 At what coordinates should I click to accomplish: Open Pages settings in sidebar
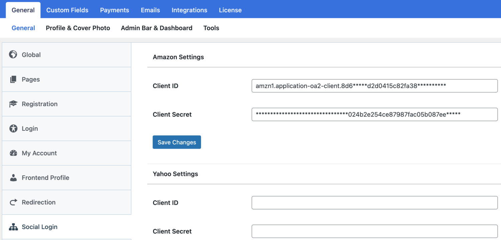(x=67, y=79)
